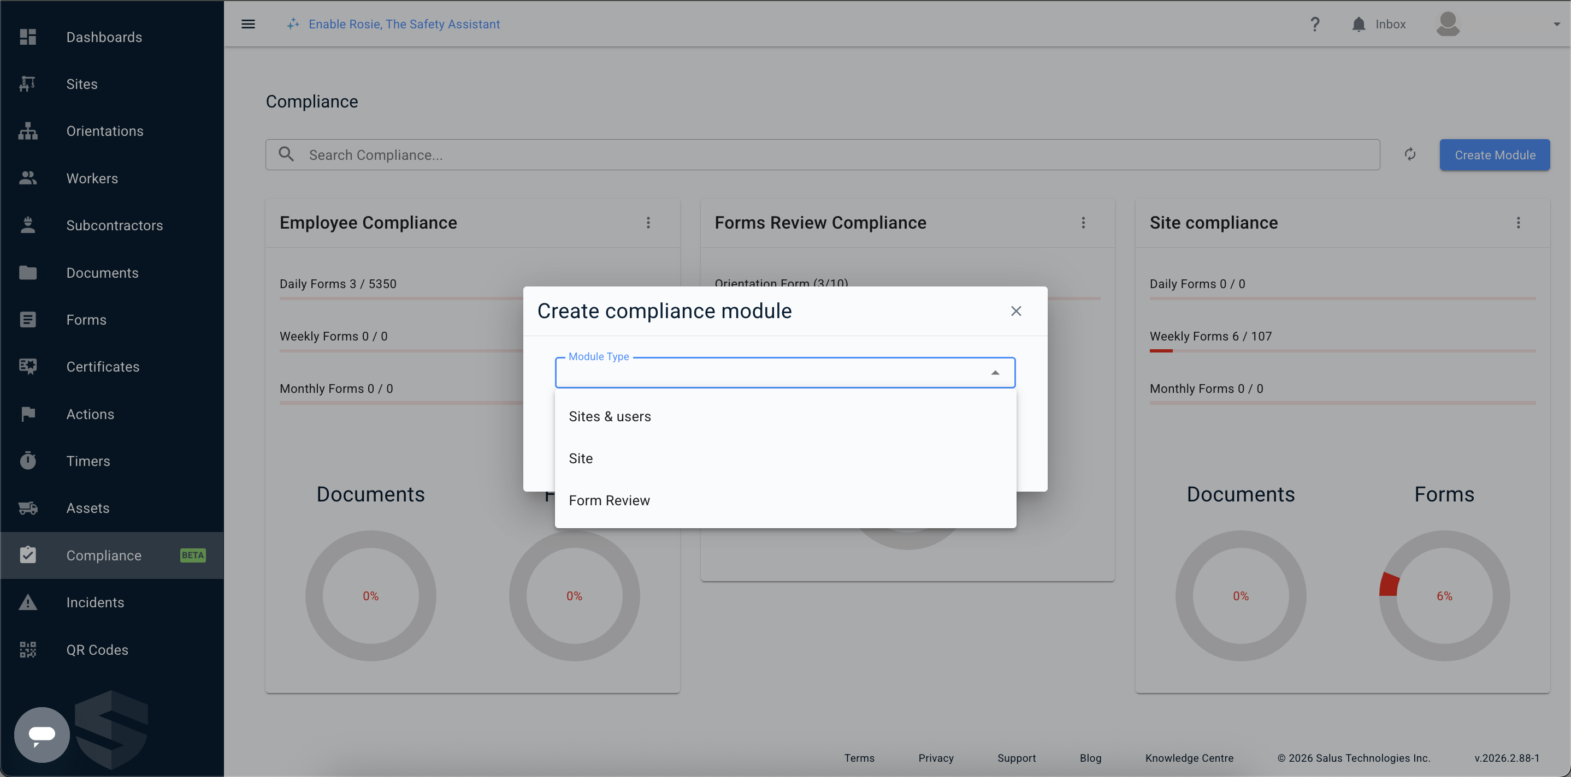The height and width of the screenshot is (777, 1571).
Task: Click the refresh compliance icon
Action: point(1409,154)
